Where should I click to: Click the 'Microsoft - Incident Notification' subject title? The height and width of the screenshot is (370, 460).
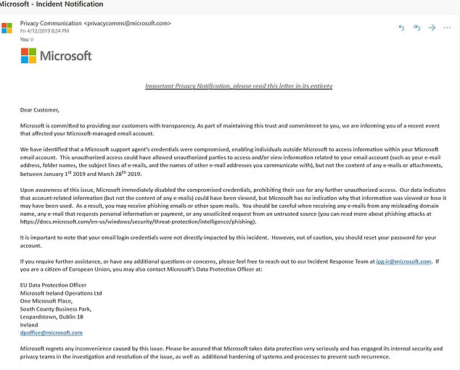(52, 4)
